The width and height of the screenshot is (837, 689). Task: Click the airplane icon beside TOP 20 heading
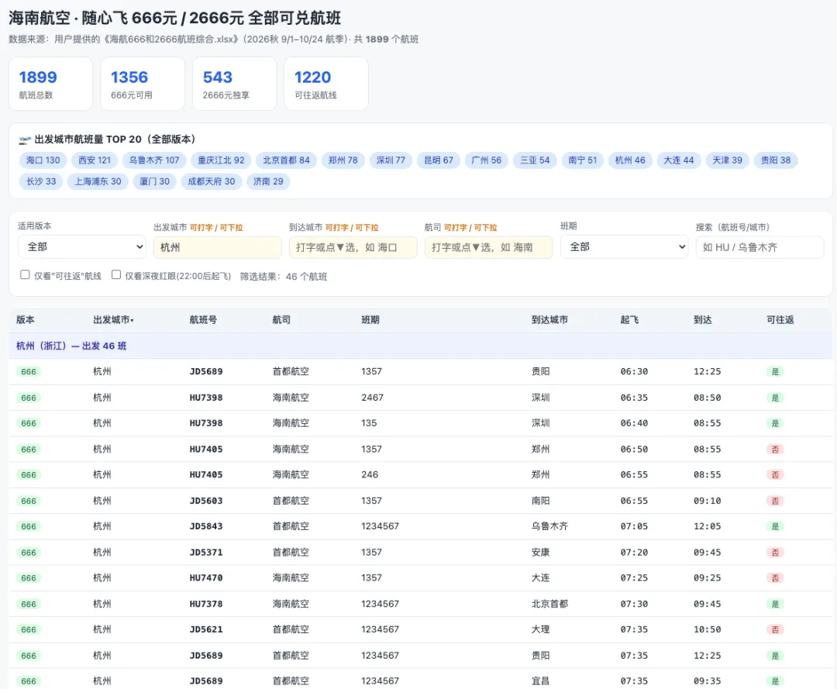pos(25,140)
